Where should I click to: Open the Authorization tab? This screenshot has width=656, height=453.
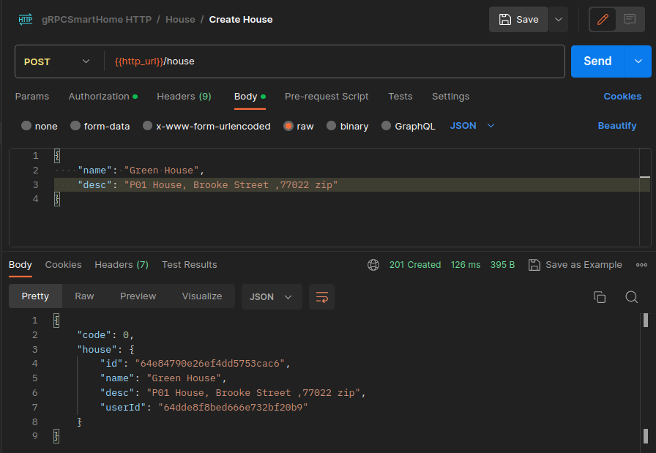[x=103, y=97]
